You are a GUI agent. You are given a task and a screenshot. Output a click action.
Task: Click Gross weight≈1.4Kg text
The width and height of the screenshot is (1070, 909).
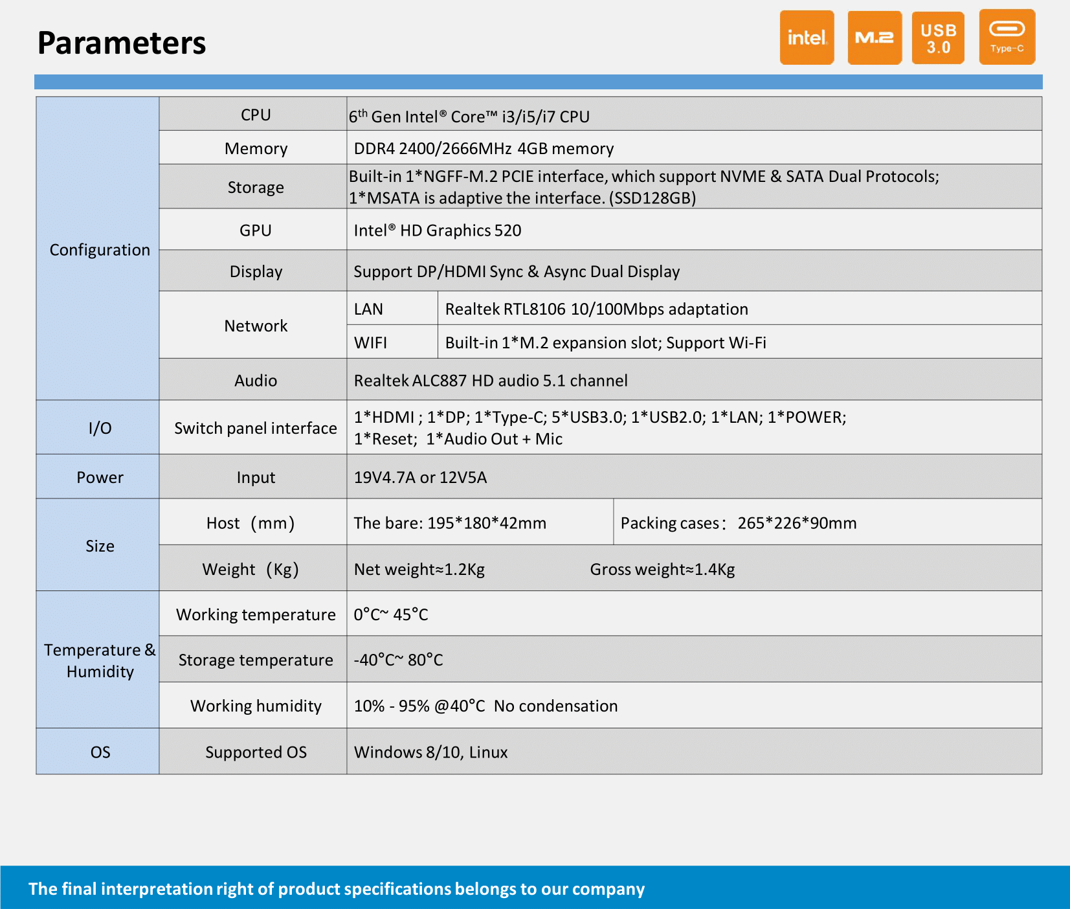click(662, 569)
